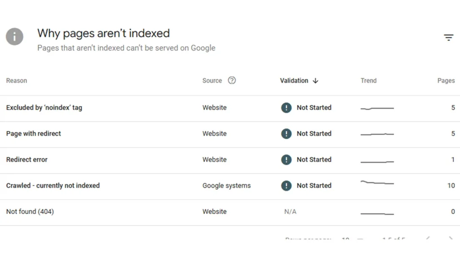Image resolution: width=460 pixels, height=259 pixels.
Task: Open Excluded by 'noindex' tag row
Action: click(44, 107)
